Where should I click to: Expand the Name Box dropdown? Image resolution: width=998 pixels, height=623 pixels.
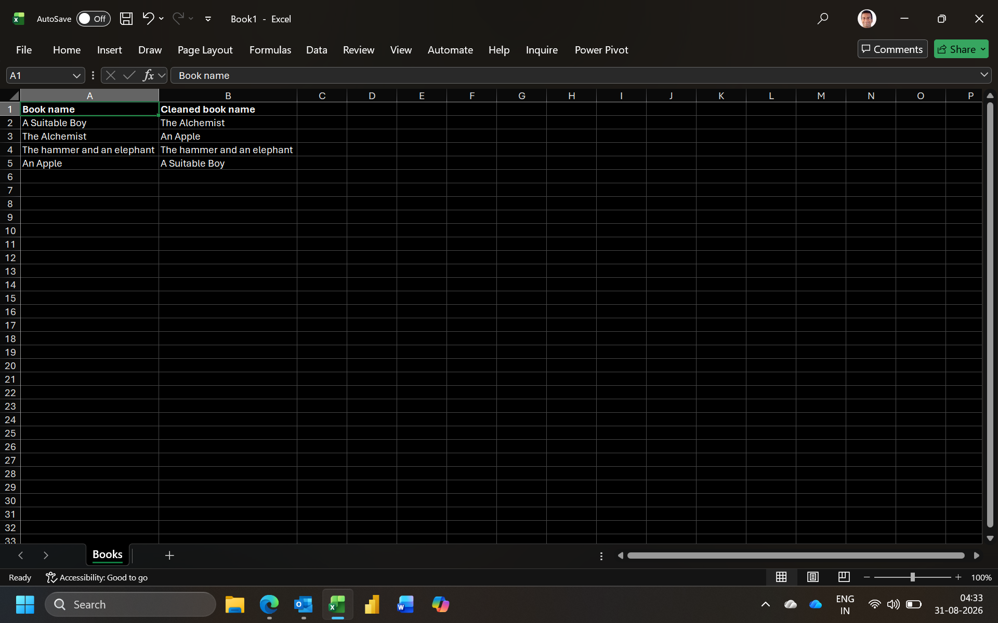(x=76, y=76)
